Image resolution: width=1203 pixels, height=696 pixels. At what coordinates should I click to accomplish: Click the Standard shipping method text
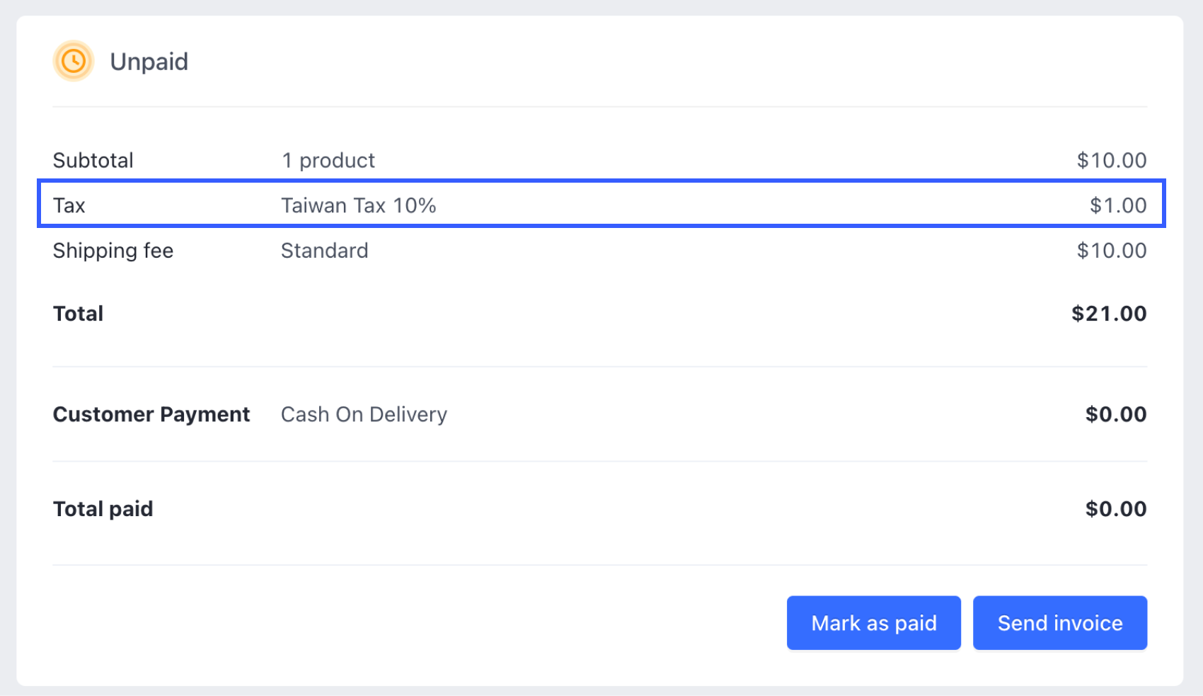pos(325,250)
